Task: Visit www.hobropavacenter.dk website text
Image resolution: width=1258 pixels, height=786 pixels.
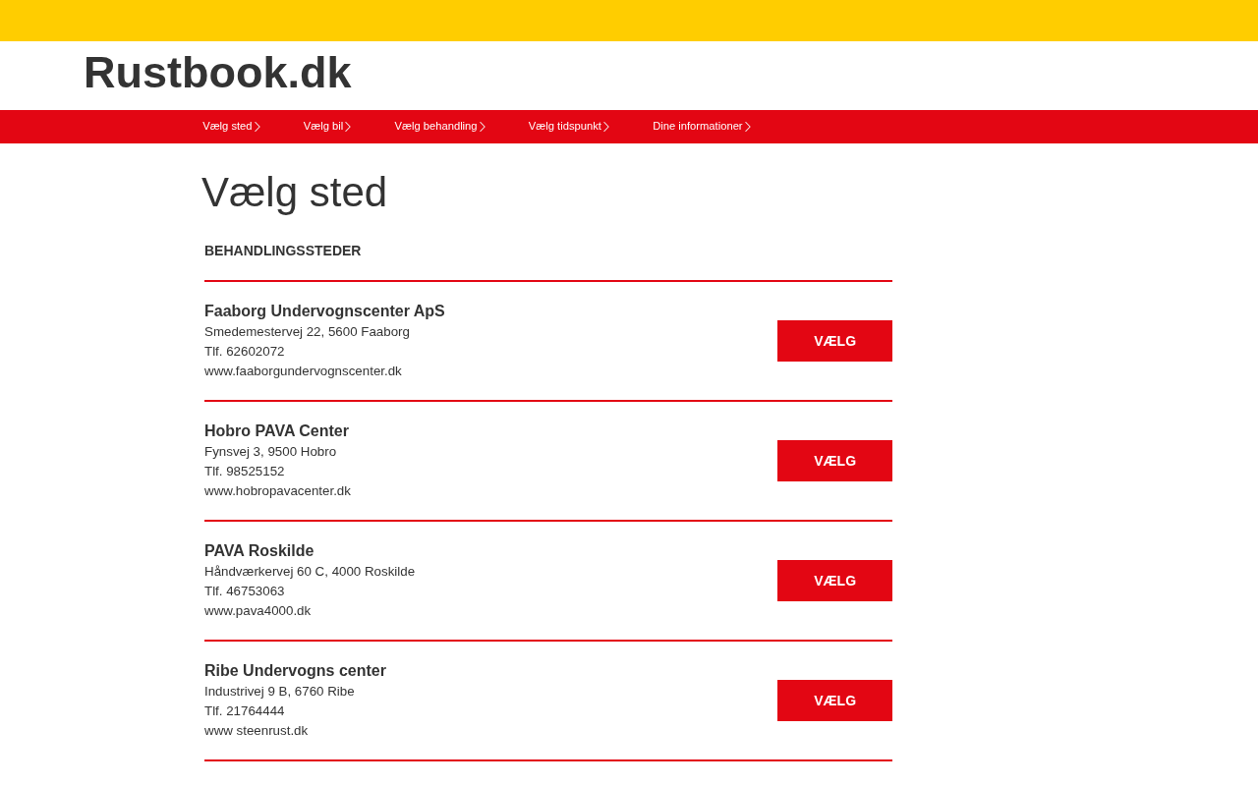Action: 277,491
